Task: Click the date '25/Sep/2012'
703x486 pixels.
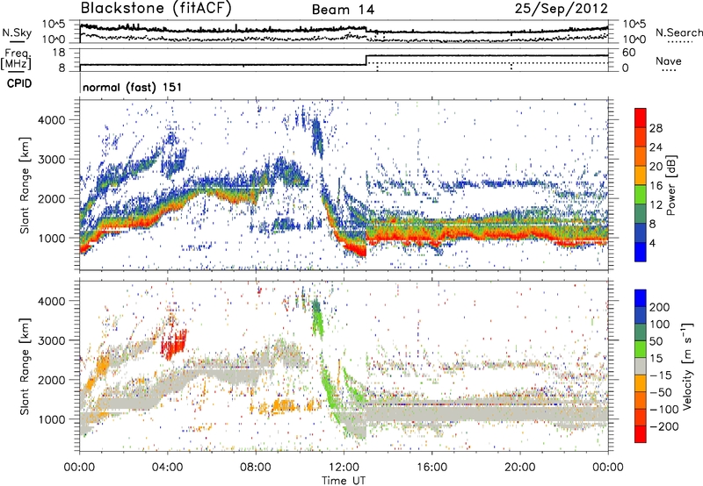Action: click(x=562, y=8)
